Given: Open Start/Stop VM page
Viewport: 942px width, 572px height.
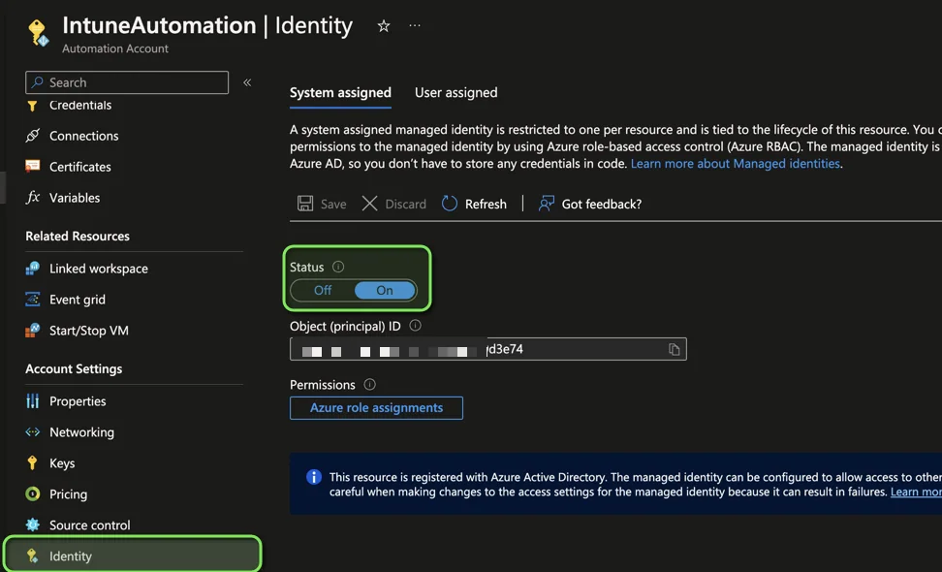Looking at the screenshot, I should pyautogui.click(x=89, y=331).
